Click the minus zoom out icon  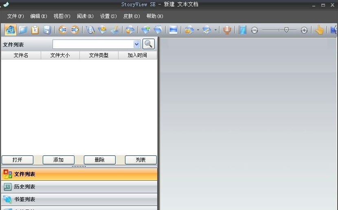[255, 30]
